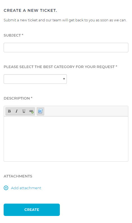Toggle underline formatting in description editor
This screenshot has height=223, width=132.
(x=24, y=111)
